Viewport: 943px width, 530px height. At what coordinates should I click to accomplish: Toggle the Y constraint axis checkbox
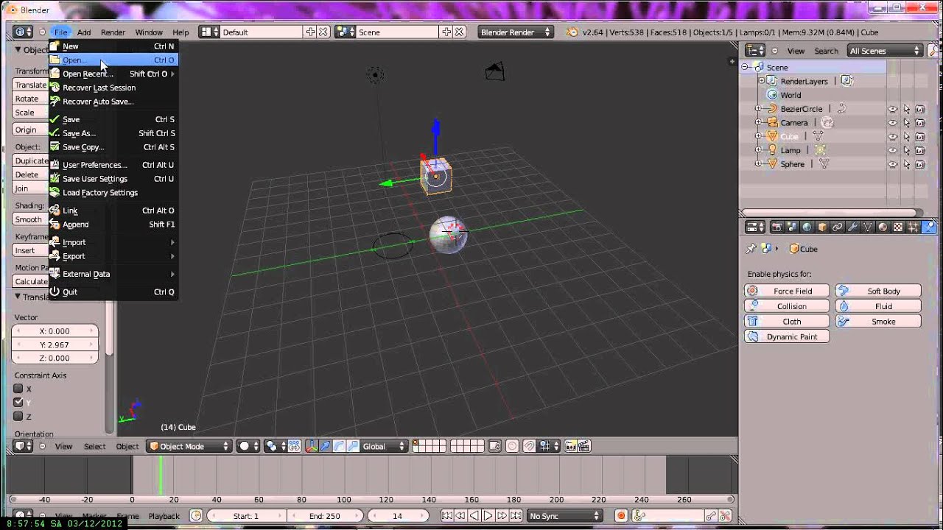(16, 402)
